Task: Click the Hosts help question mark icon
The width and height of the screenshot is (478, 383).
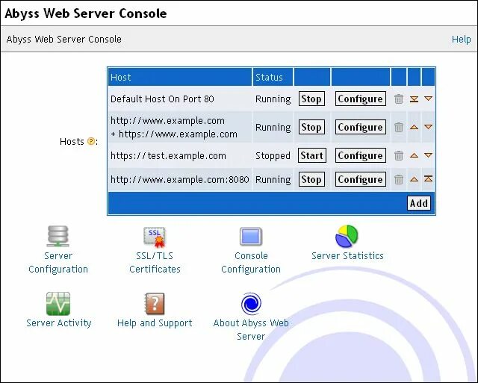Action: 91,141
